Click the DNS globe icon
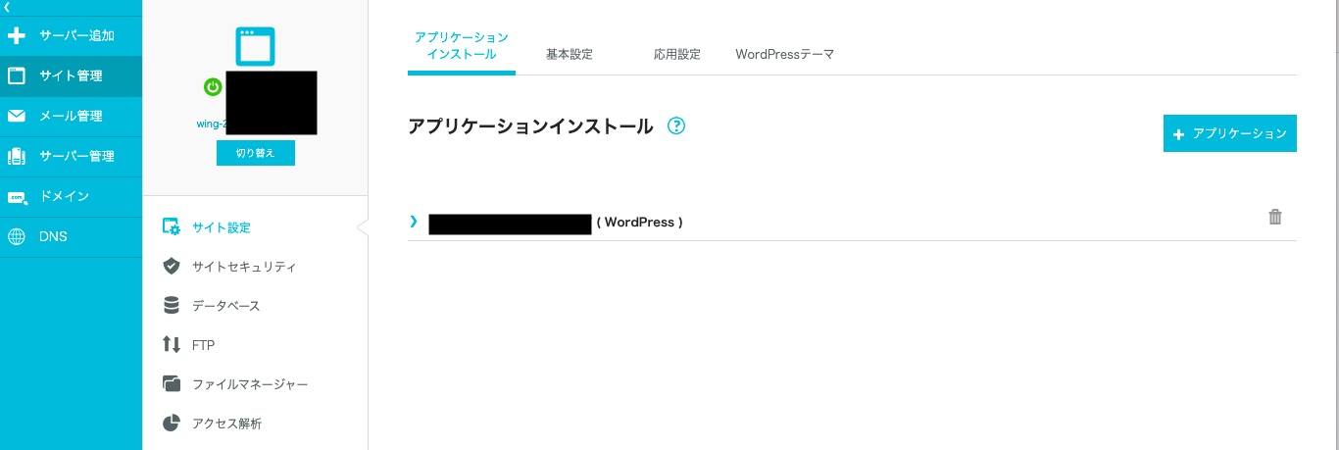1339x450 pixels. click(17, 237)
